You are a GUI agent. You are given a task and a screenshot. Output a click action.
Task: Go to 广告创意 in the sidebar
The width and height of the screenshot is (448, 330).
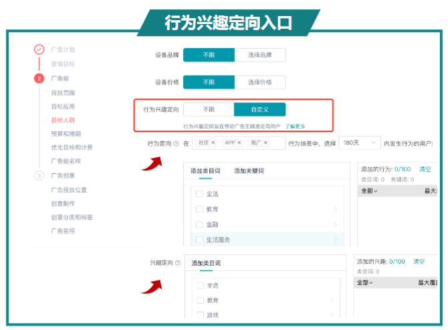click(63, 175)
